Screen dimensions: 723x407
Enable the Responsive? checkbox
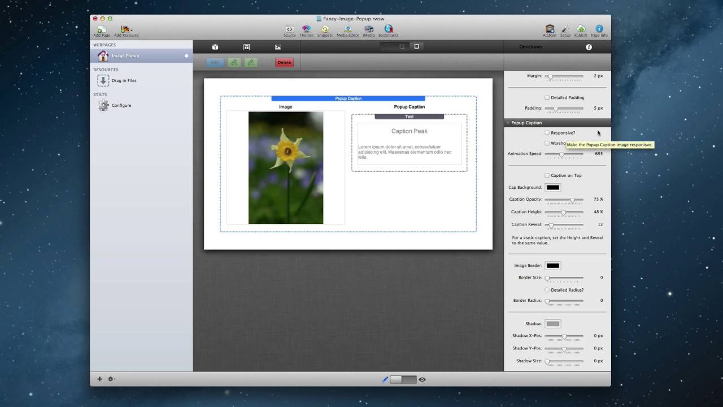(547, 133)
